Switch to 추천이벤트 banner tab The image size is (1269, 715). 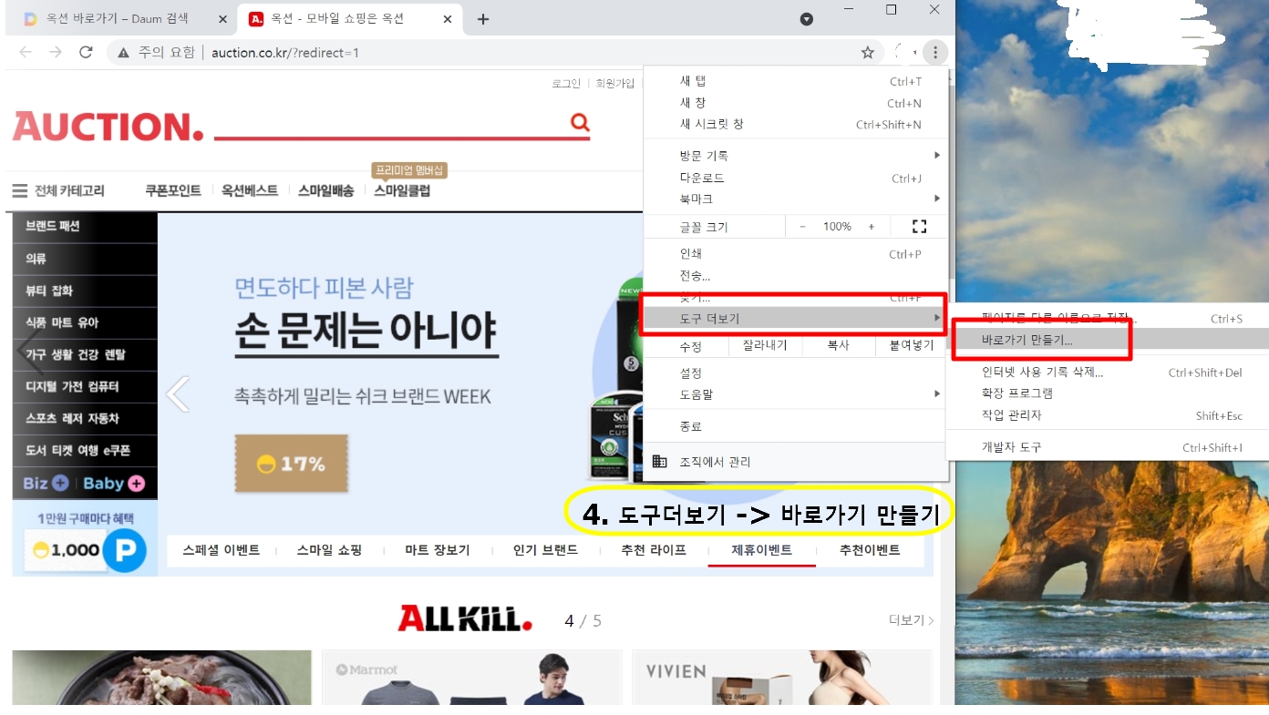(x=870, y=550)
